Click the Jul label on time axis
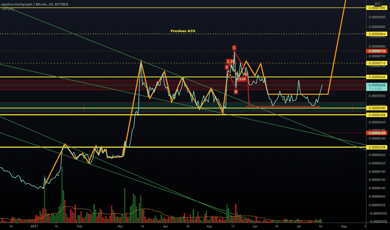 (299, 226)
